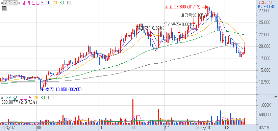Select the volume 60-day average label
278x131 pixels.
tap(43, 98)
